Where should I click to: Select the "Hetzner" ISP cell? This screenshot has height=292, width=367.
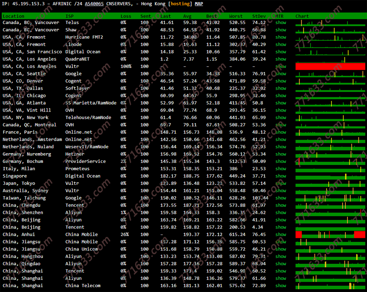coord(75,154)
